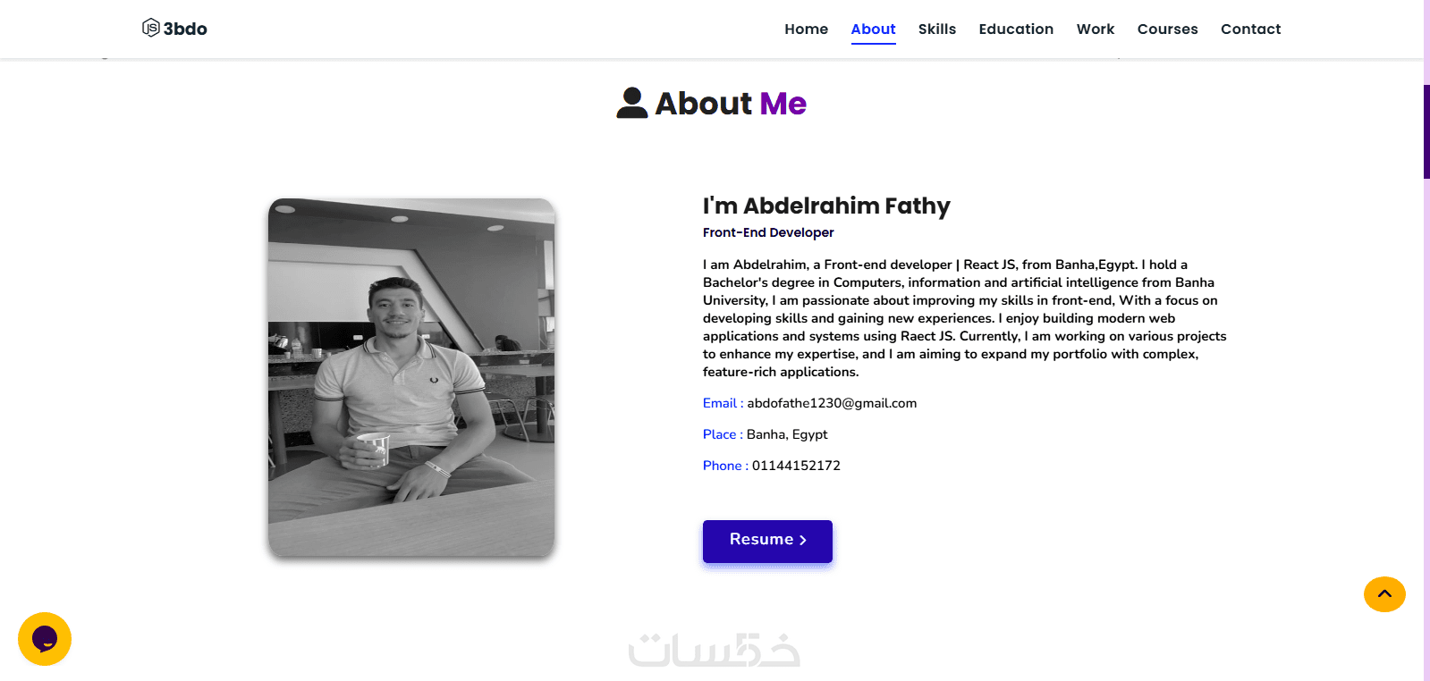
Task: Open the Skills section from navbar
Action: coord(936,29)
